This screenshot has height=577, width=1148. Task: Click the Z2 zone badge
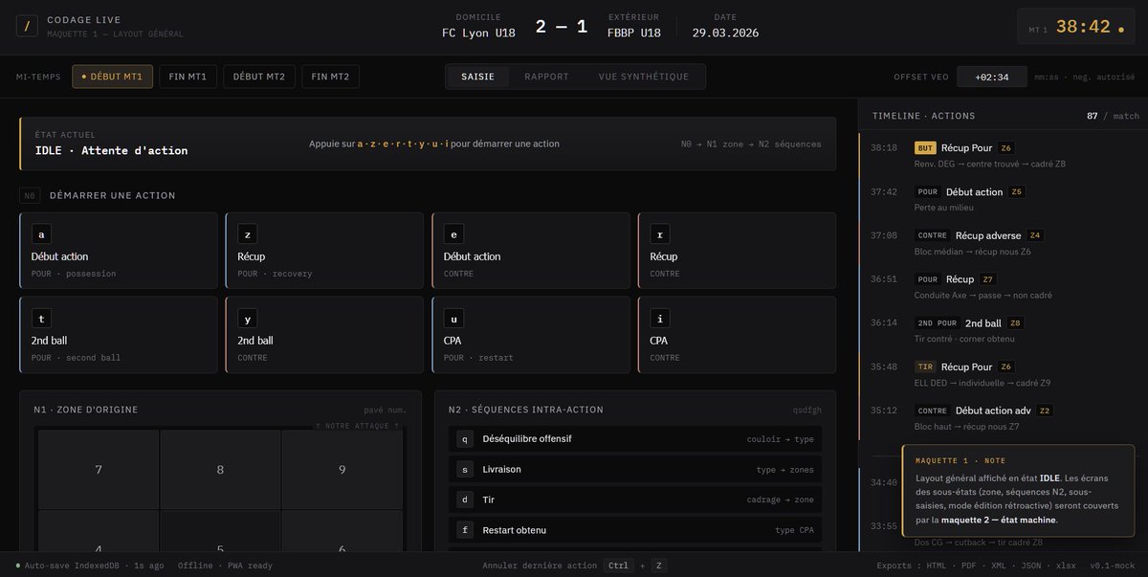click(x=1045, y=411)
